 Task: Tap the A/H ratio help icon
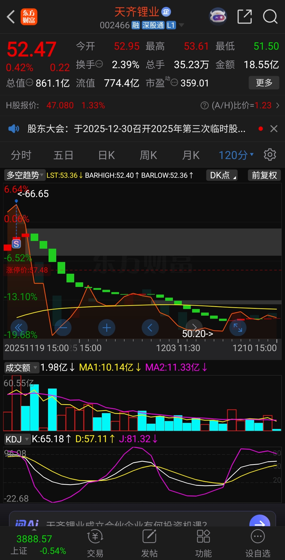(205, 105)
